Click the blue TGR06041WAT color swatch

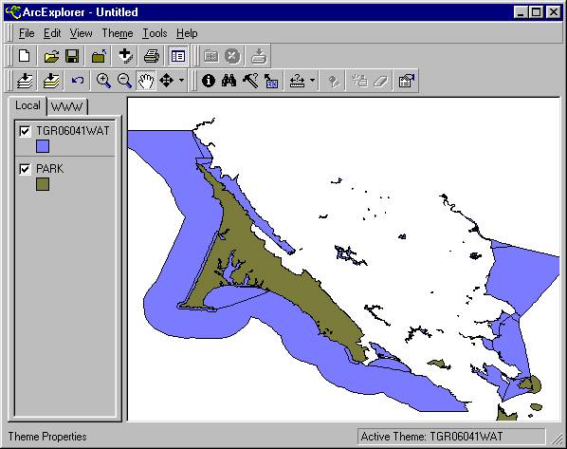pyautogui.click(x=43, y=146)
